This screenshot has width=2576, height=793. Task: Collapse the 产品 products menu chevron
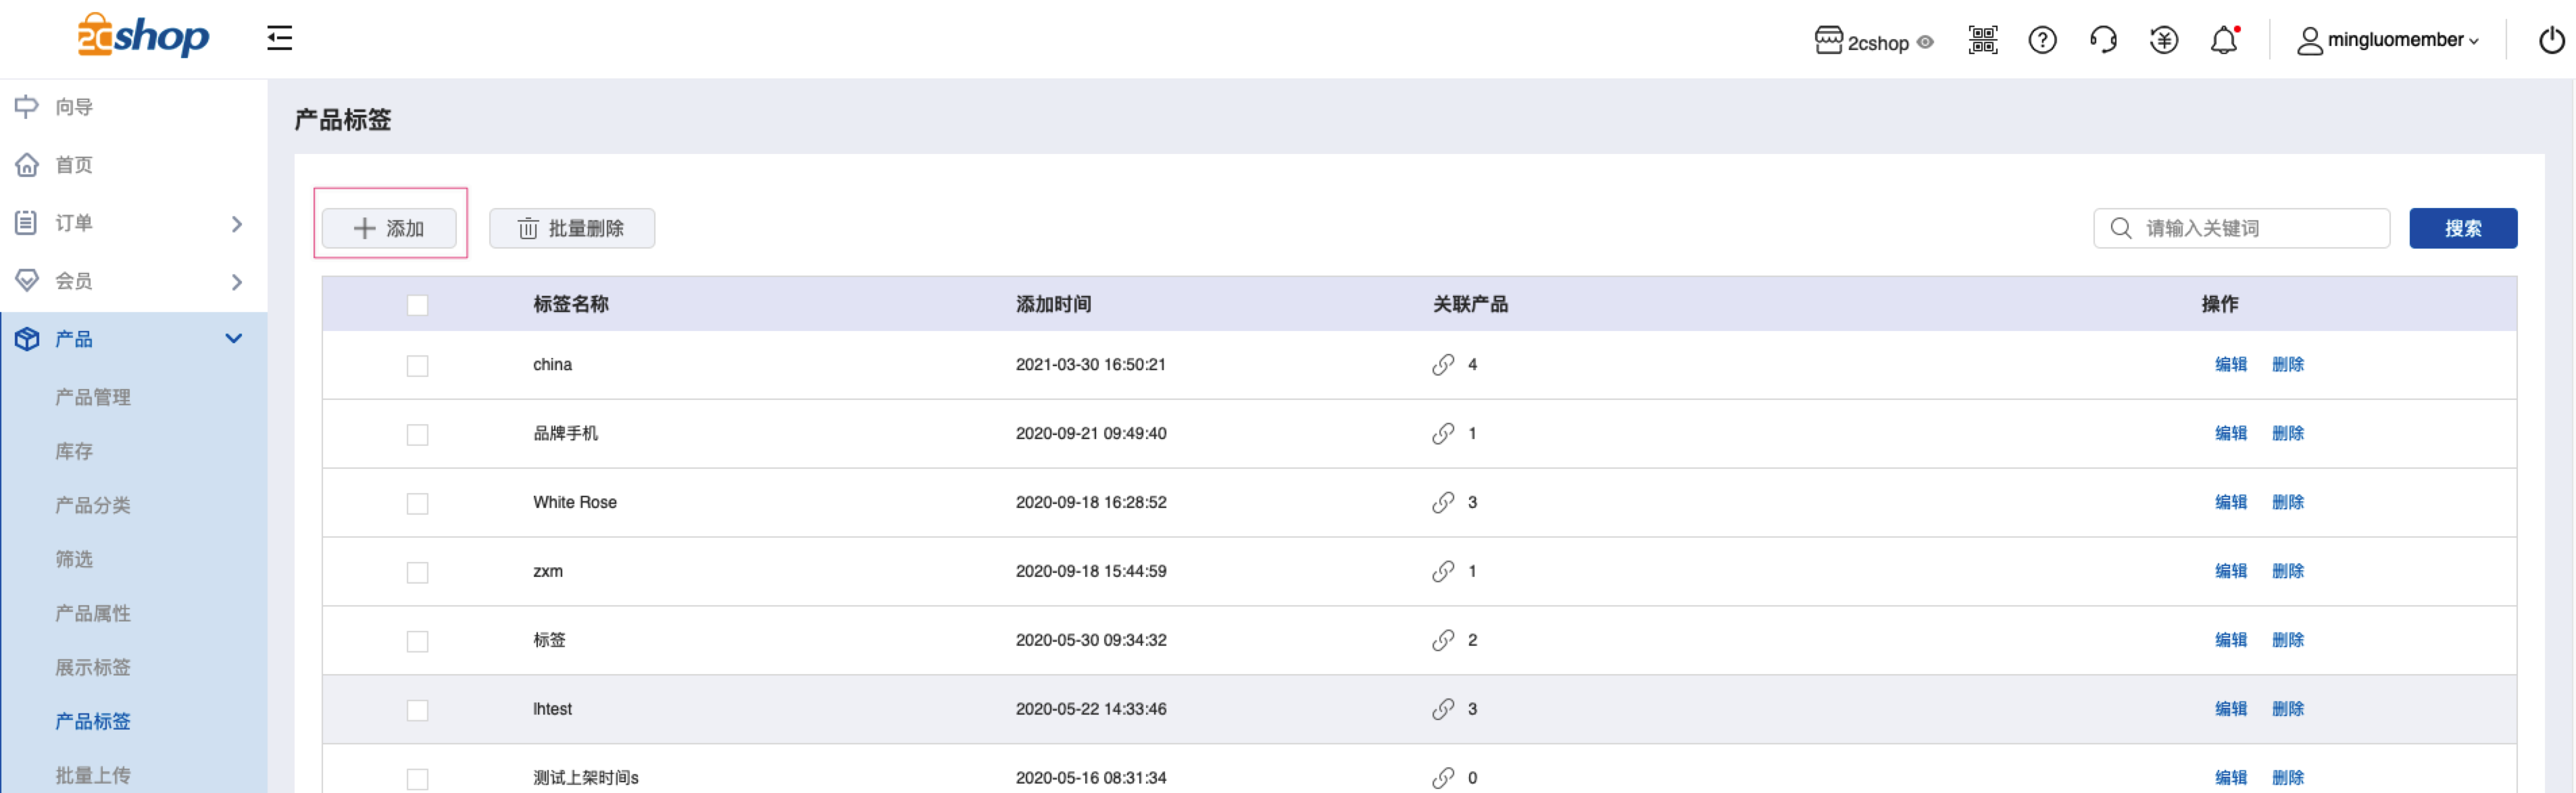click(234, 338)
